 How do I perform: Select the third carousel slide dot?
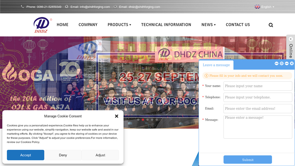(x=147, y=120)
